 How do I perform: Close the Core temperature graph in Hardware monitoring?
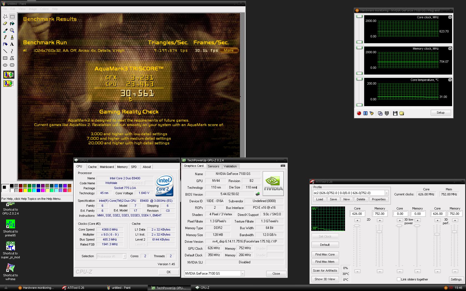[x=450, y=80]
